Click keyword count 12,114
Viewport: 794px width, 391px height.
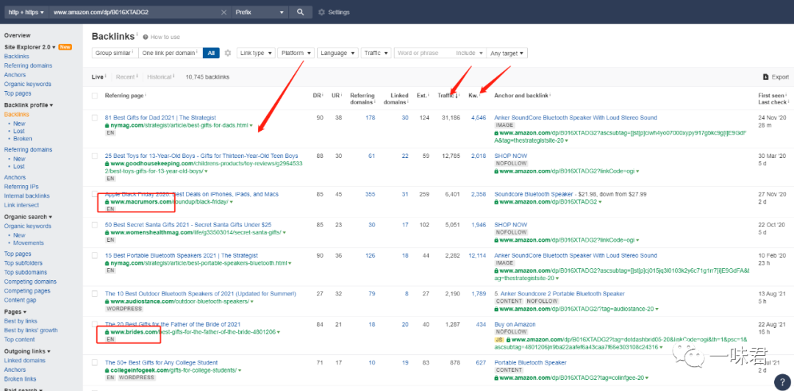pos(478,256)
